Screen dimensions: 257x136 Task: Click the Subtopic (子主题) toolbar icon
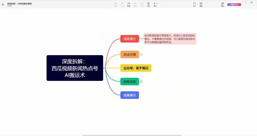[122, 4]
